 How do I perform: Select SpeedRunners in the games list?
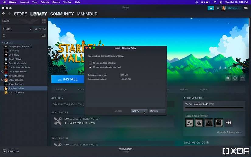16,84
